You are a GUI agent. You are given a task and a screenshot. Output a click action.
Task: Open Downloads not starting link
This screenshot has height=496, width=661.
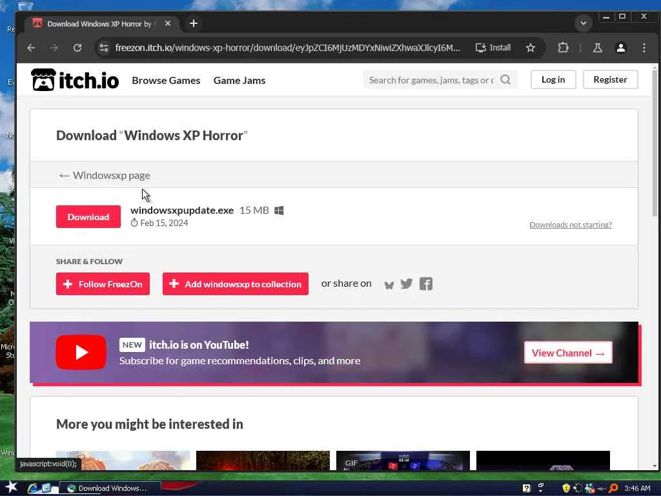tap(571, 225)
